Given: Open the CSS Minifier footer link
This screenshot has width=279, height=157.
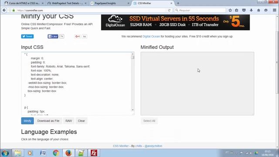Looking at the screenshot, I should click(121, 146).
